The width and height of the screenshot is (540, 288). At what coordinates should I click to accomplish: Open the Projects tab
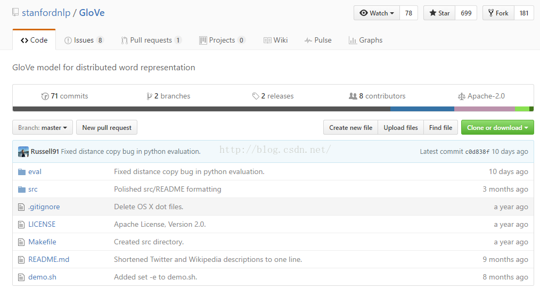tap(222, 40)
